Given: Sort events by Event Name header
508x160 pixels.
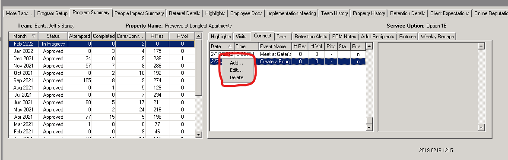Looking at the screenshot, I should [276, 46].
